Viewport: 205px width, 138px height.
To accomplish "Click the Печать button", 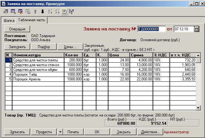I will [73, 132].
